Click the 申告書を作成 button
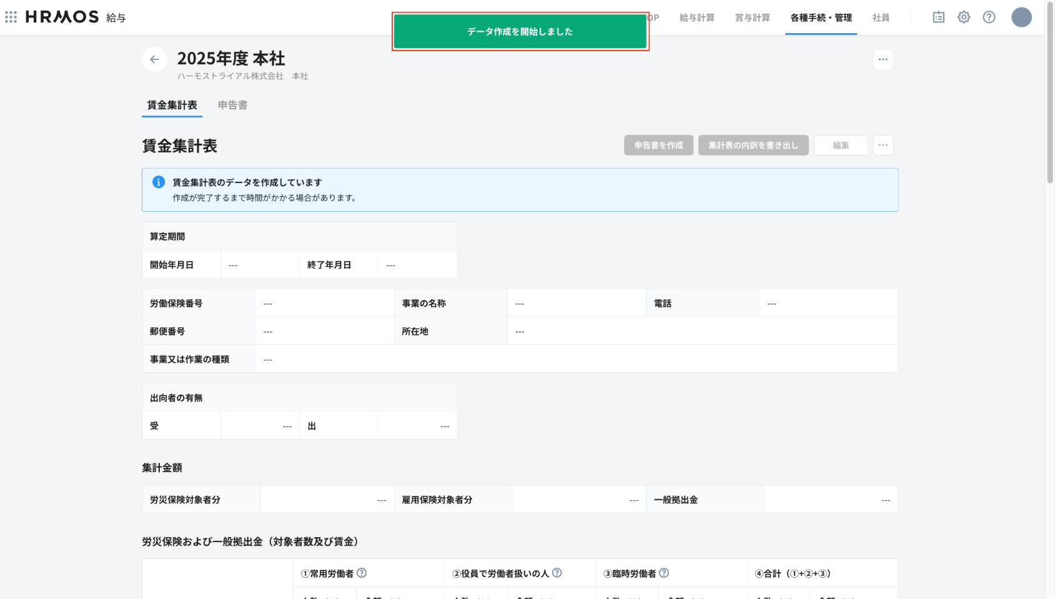Screen dimensions: 1055x599 (658, 145)
